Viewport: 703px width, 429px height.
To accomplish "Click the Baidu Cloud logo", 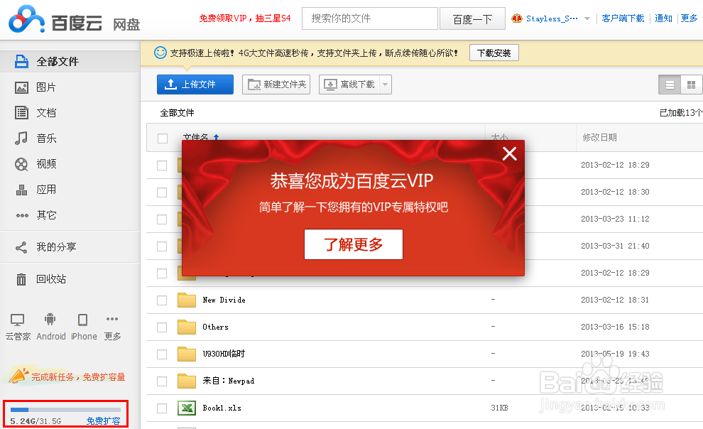I will pyautogui.click(x=74, y=20).
